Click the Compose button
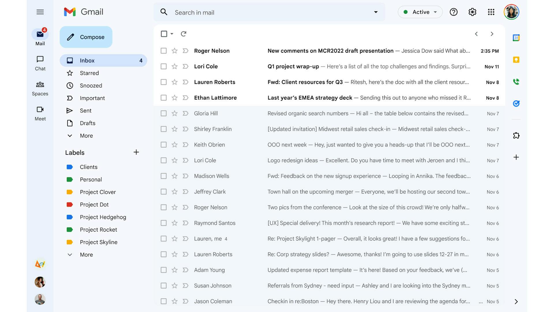554x312 pixels. 86,37
